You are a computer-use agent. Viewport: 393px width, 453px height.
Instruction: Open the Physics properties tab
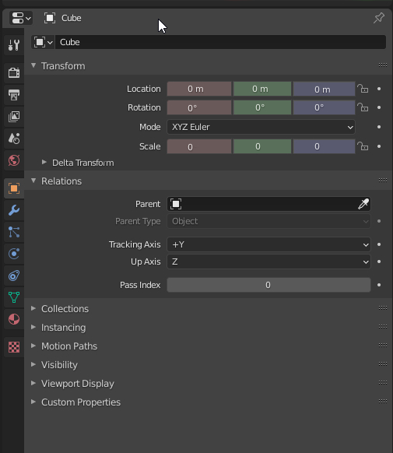[x=14, y=254]
